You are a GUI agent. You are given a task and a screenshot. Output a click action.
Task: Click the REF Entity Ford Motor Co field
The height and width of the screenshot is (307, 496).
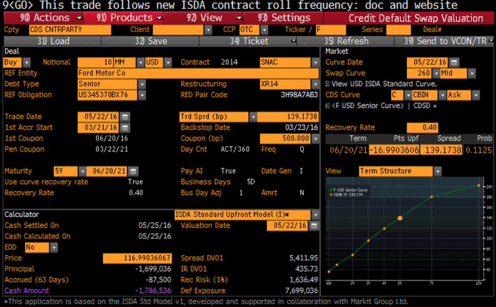[x=198, y=73]
